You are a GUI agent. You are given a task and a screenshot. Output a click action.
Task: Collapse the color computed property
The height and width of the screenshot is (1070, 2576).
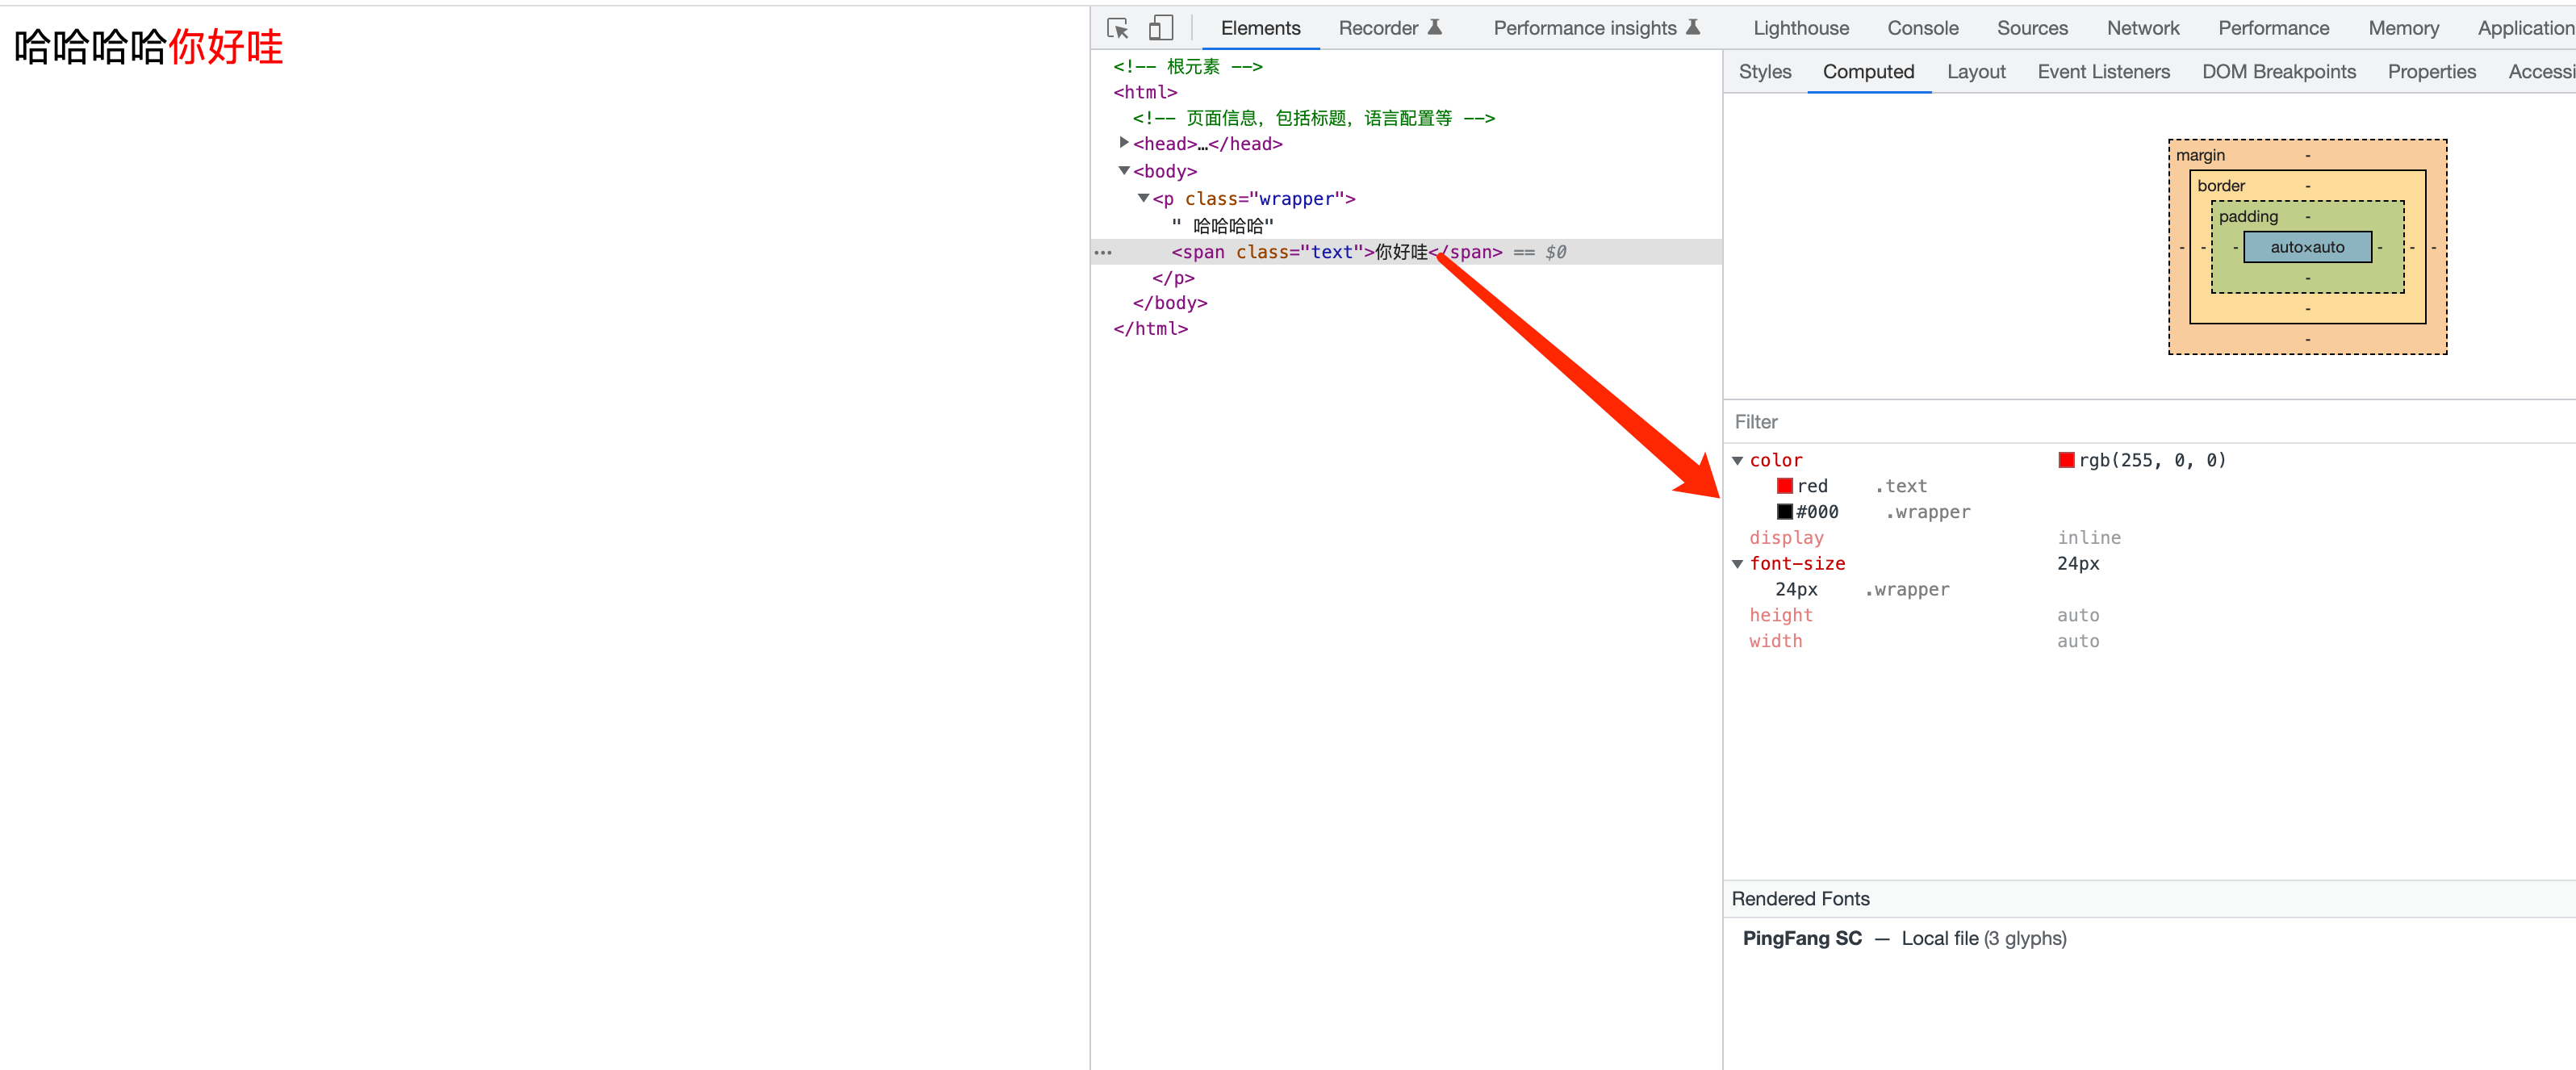1738,461
